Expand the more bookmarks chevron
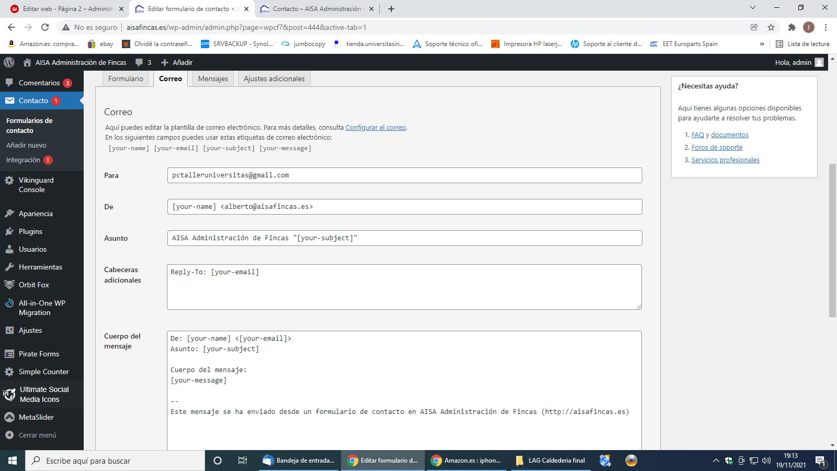 [762, 44]
